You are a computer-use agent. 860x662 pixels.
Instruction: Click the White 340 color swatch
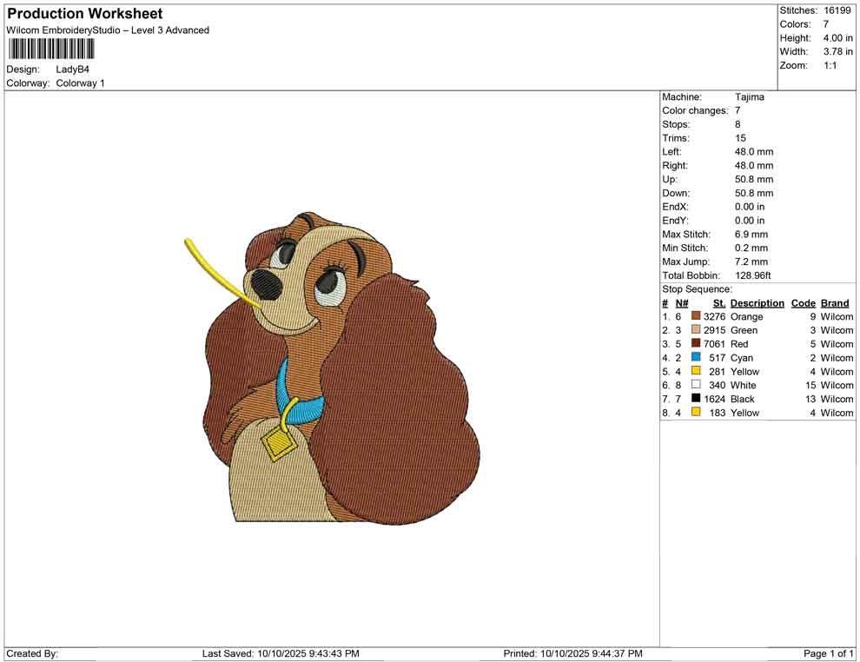(696, 385)
